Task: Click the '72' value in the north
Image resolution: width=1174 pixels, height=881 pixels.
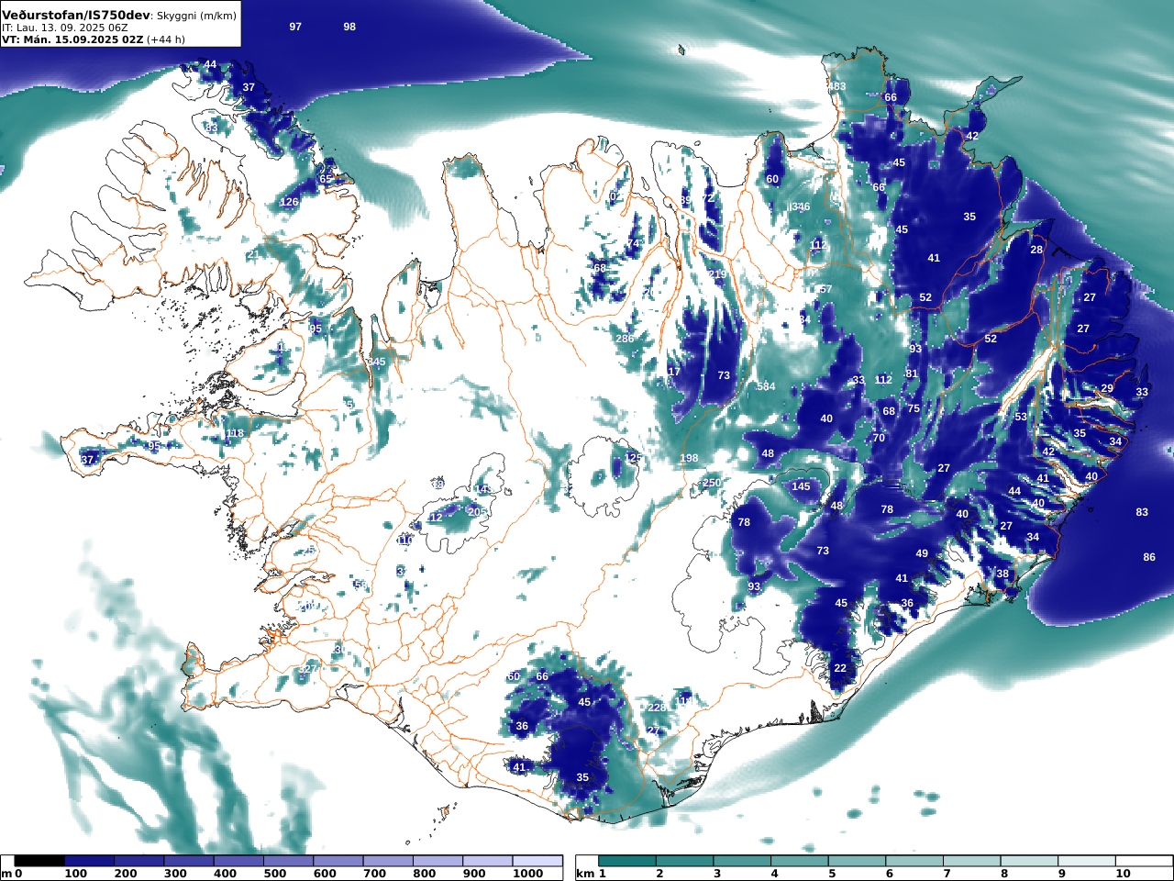Action: [707, 198]
